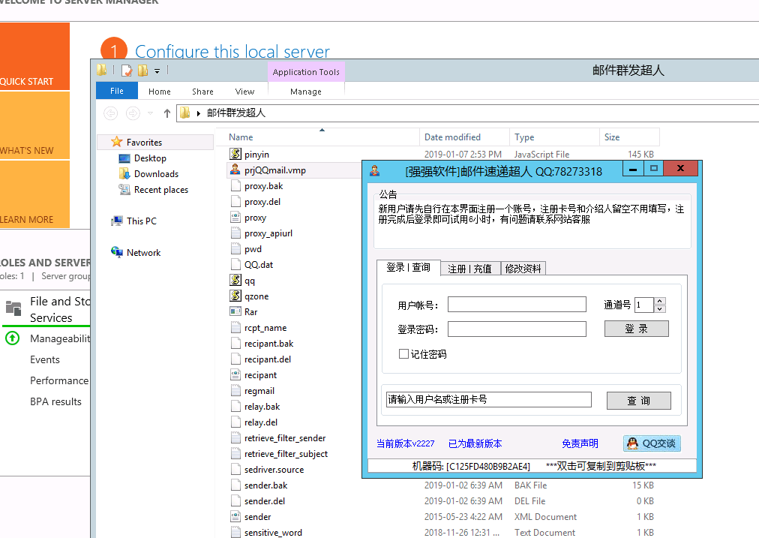Click the address bar folder icon
Image resolution: width=759 pixels, height=538 pixels.
(x=185, y=113)
